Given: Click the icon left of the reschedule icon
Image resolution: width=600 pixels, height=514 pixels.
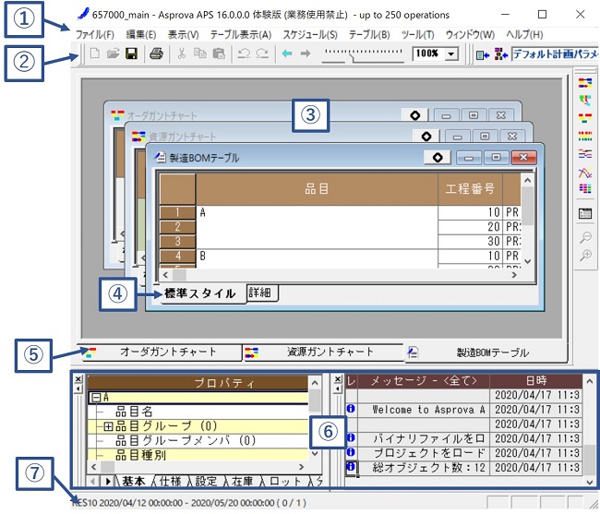Looking at the screenshot, I should click(483, 54).
